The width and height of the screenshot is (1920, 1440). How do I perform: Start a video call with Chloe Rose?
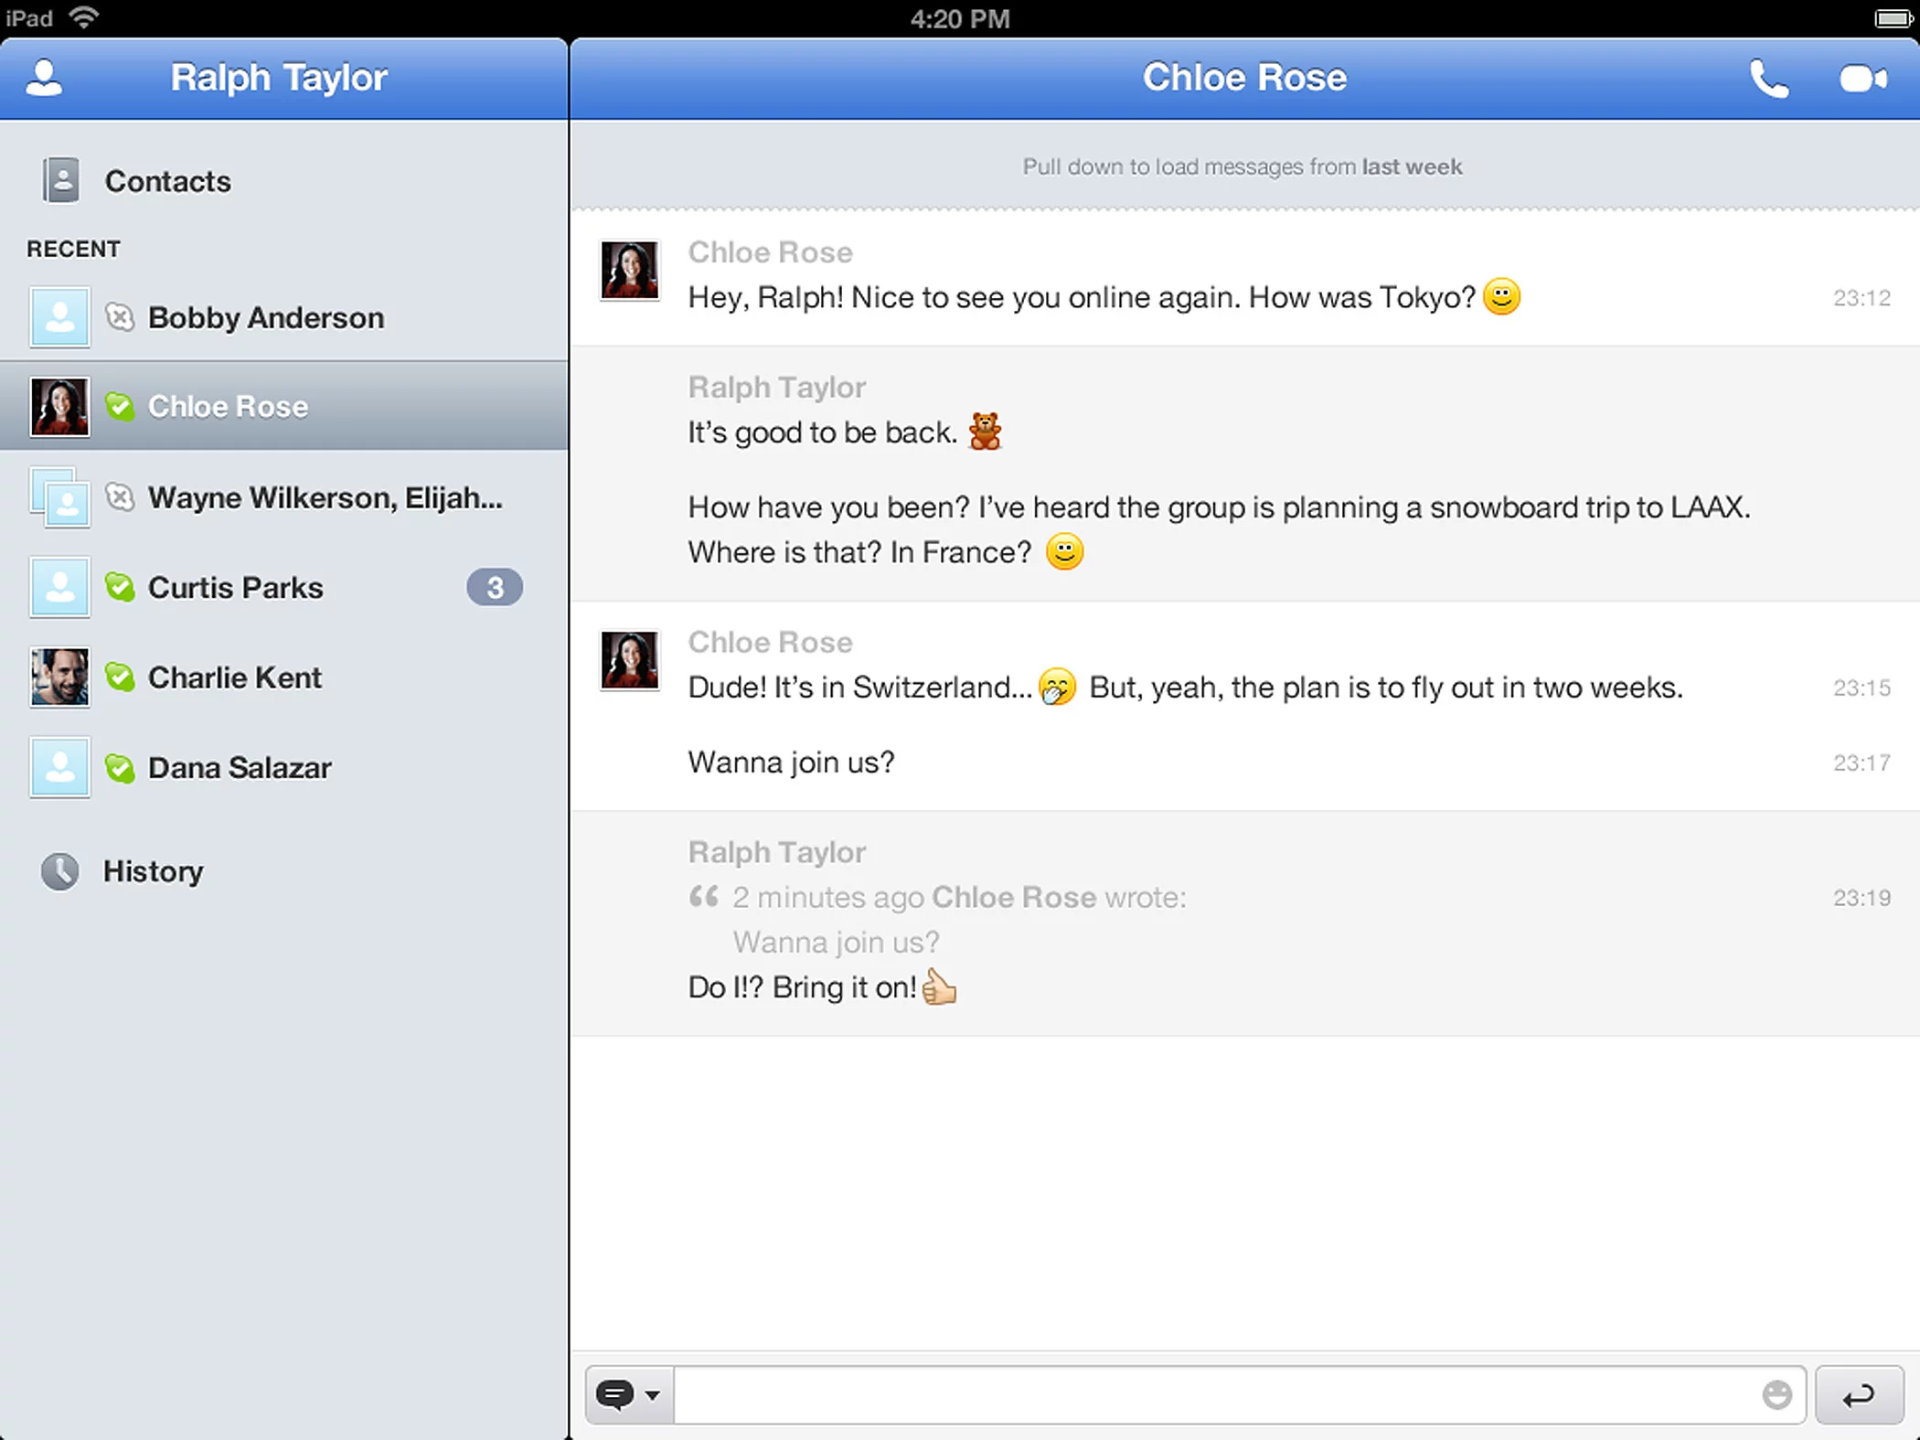1862,79
